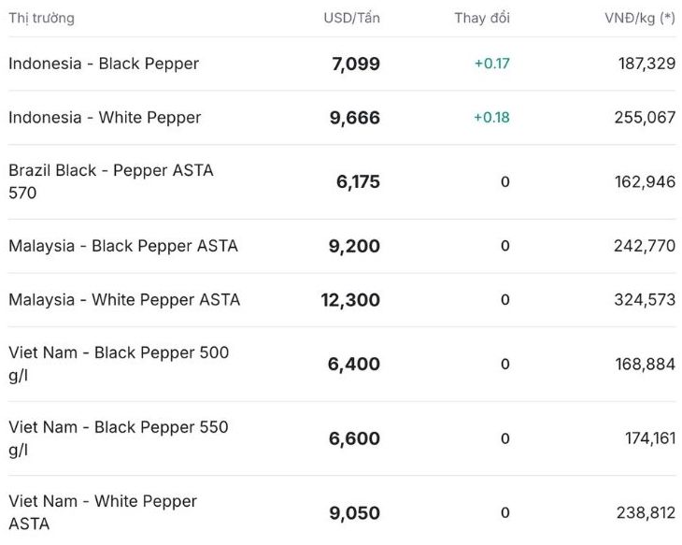Viewport: 682px width, 545px height.
Task: Select Viet Nam - White Pepper ASTA label
Action: coord(103,512)
